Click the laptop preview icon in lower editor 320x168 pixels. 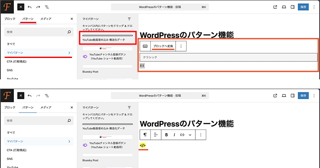[x=284, y=95]
